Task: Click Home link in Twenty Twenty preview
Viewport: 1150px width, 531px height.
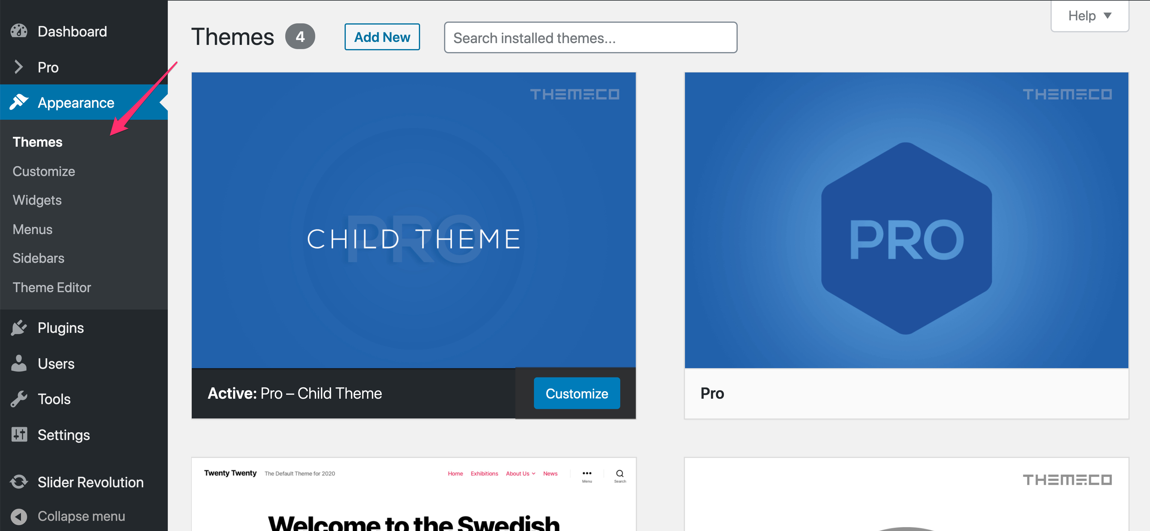Action: (x=455, y=474)
